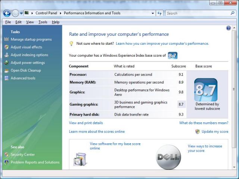The width and height of the screenshot is (239, 179).
Task: Expand the arrow after Control Panel breadcrumb
Action: (60, 13)
